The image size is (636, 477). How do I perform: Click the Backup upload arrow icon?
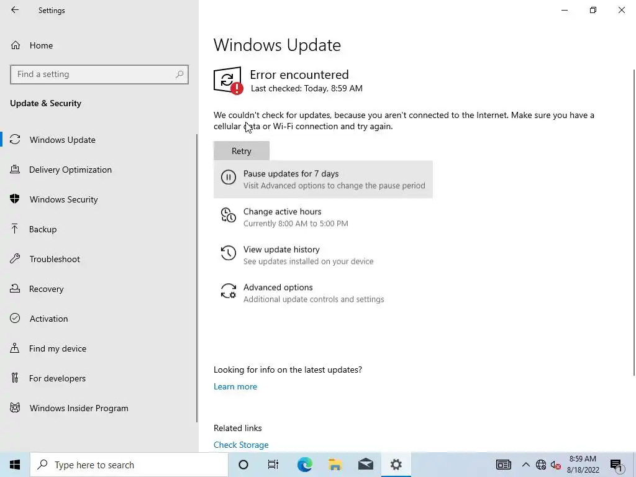(15, 229)
